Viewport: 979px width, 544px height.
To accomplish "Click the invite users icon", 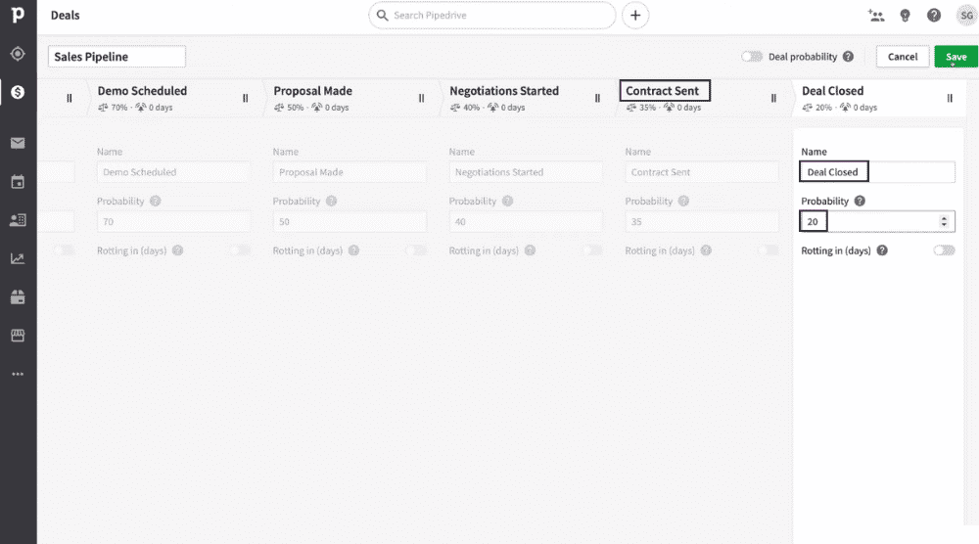I will [876, 16].
